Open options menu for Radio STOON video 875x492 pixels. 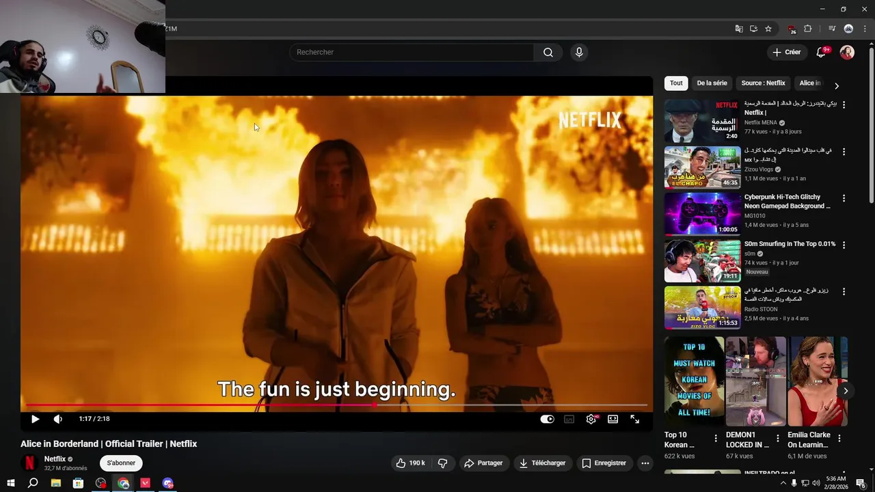(x=844, y=291)
